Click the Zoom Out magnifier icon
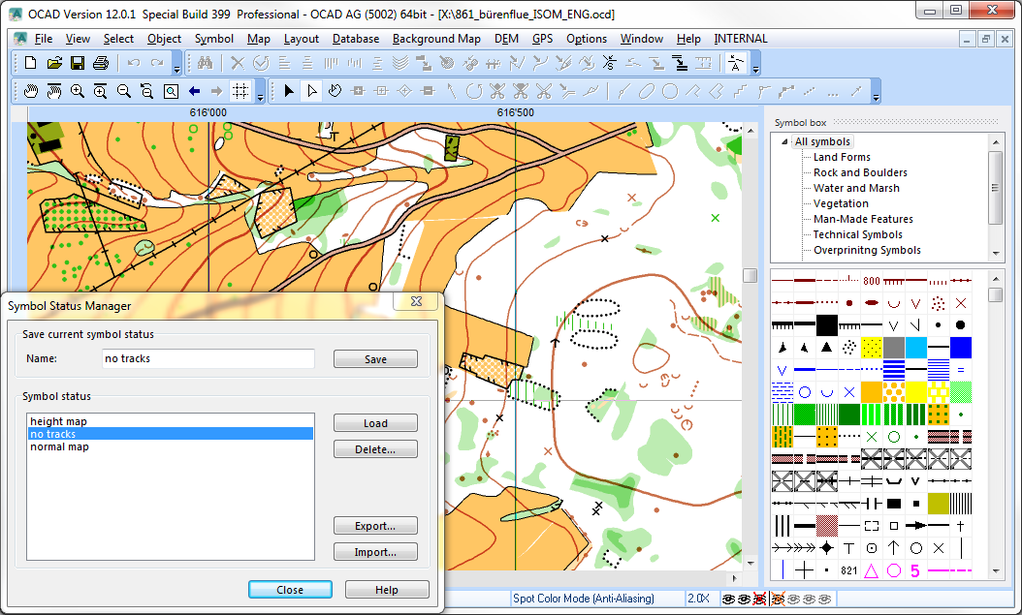This screenshot has width=1022, height=615. point(124,91)
